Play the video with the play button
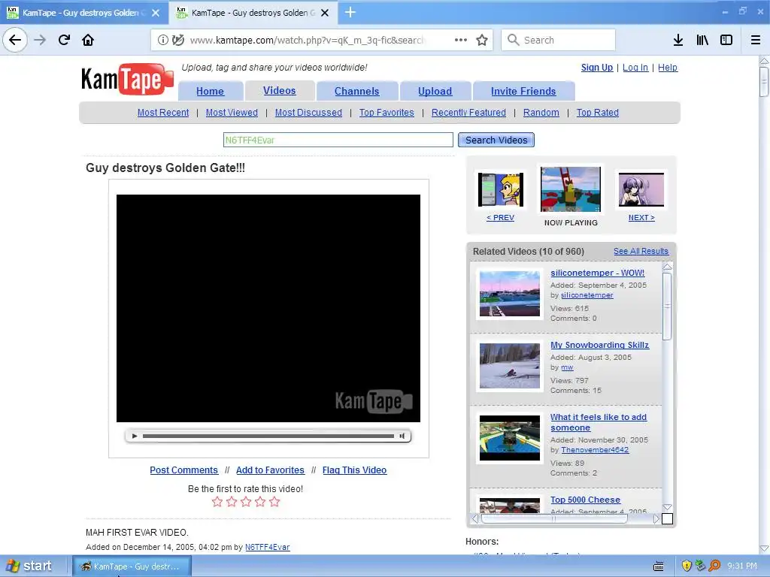Screen dimensions: 770x577 pos(135,436)
